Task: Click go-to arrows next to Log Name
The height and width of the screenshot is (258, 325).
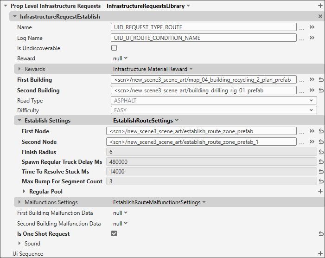Action: [312, 38]
